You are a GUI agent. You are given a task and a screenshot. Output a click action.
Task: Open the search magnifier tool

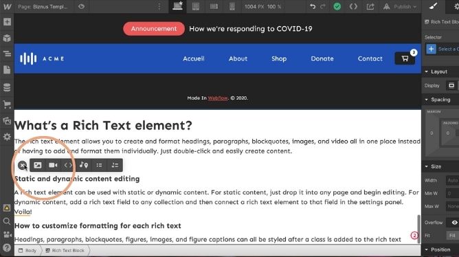coord(7,221)
